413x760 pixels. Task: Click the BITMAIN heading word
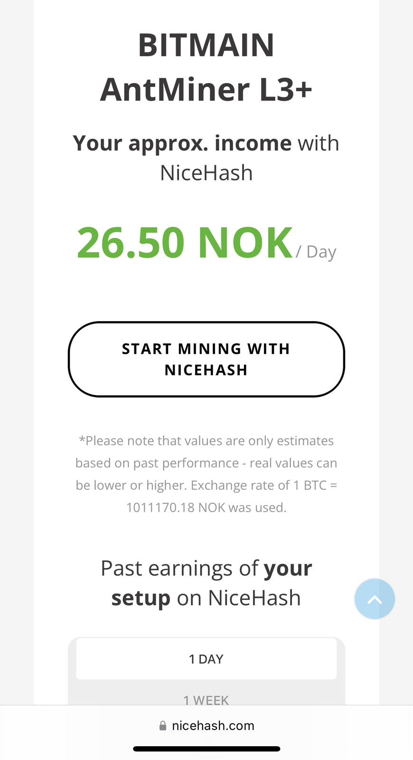click(206, 45)
